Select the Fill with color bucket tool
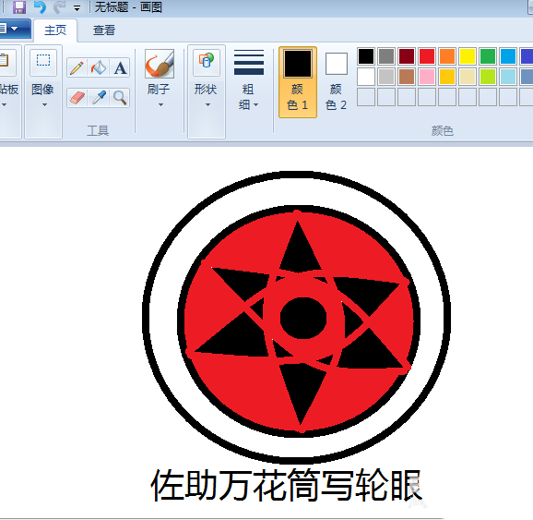Viewport: 533px width, 520px height. (x=99, y=67)
